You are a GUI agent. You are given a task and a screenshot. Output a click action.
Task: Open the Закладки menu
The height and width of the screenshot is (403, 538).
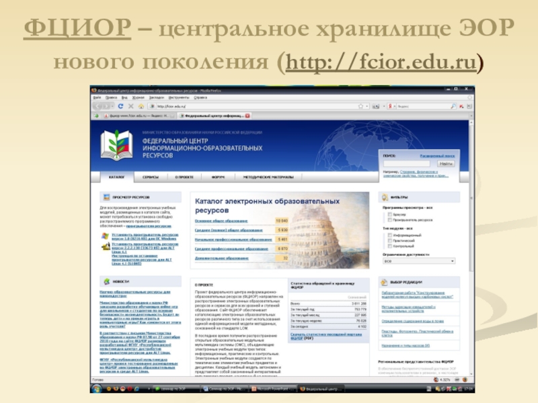click(x=157, y=97)
